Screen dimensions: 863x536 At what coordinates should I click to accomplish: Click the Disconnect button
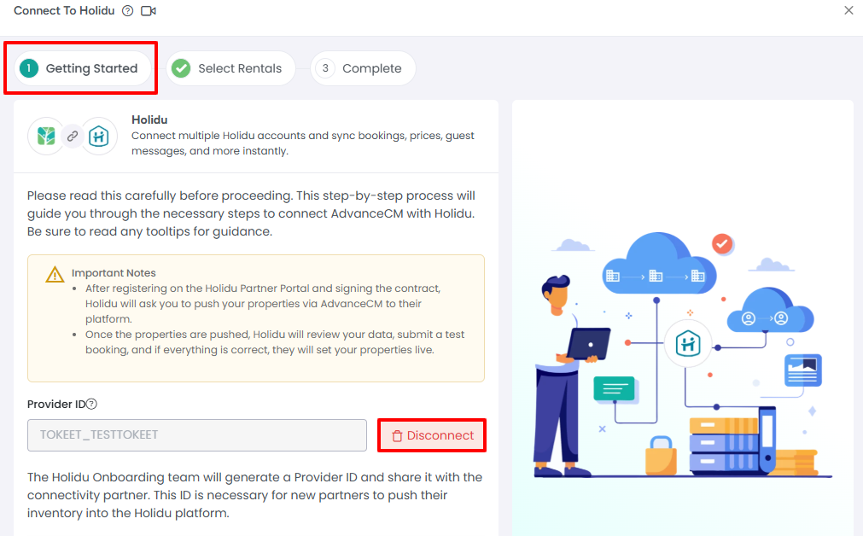(432, 435)
